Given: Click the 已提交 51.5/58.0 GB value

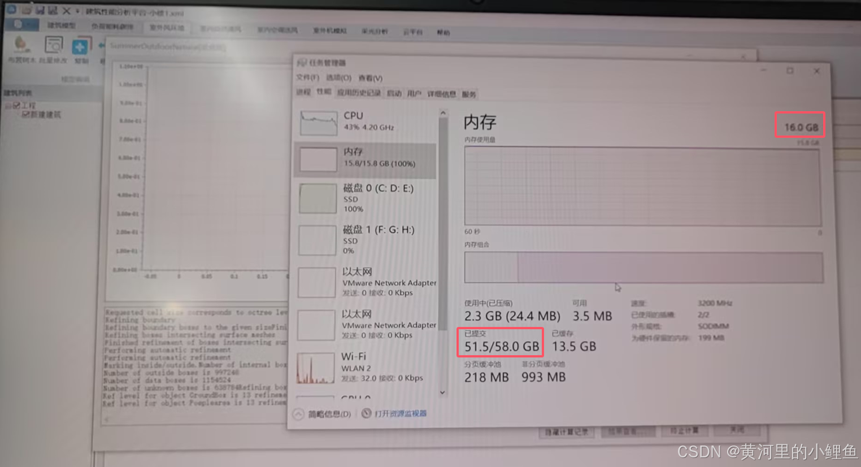Looking at the screenshot, I should [x=502, y=346].
